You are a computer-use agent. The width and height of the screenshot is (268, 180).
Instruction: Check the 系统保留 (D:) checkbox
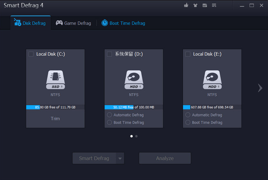[x=109, y=54]
